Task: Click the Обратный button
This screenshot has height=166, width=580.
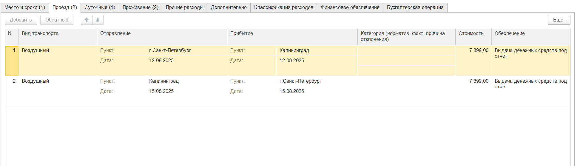Action: point(57,20)
